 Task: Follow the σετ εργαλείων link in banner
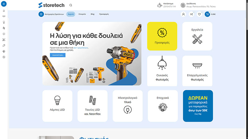(81, 48)
